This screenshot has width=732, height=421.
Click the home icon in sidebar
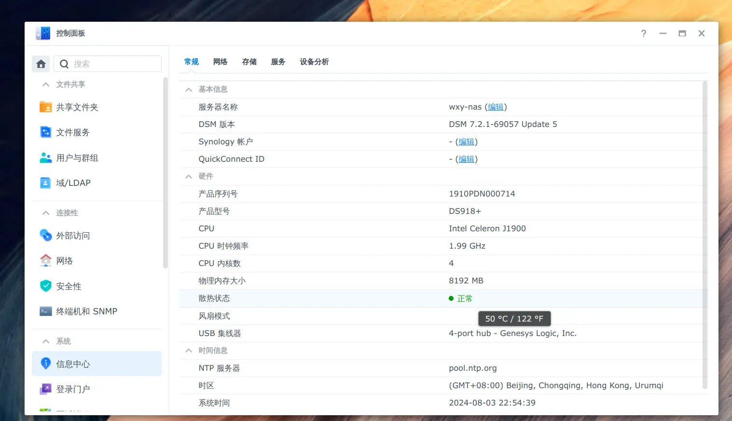[x=41, y=64]
